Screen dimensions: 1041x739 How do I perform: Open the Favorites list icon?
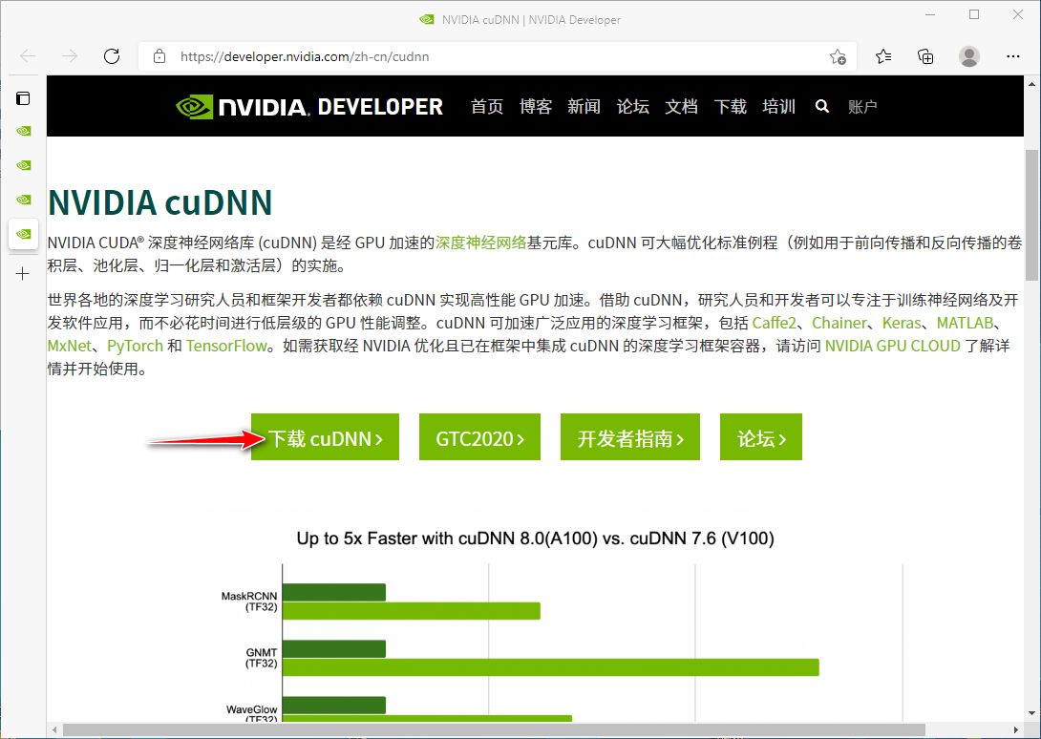(x=883, y=56)
